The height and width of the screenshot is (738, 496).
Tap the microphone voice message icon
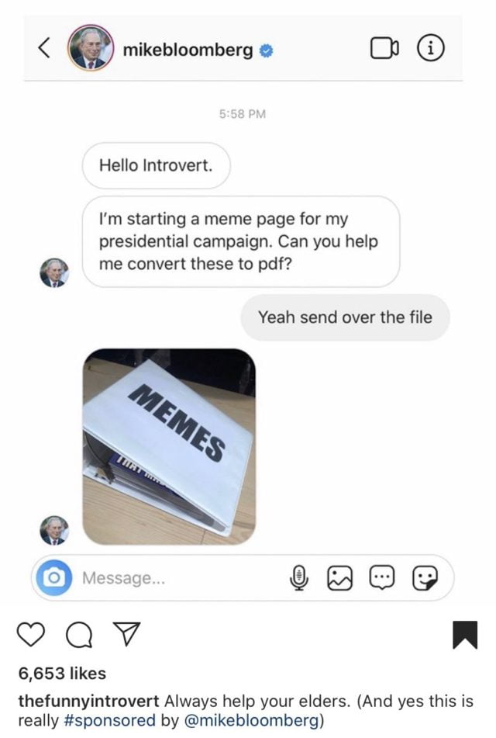coord(298,578)
